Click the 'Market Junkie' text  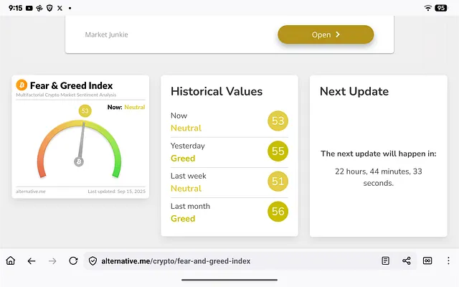click(x=107, y=34)
